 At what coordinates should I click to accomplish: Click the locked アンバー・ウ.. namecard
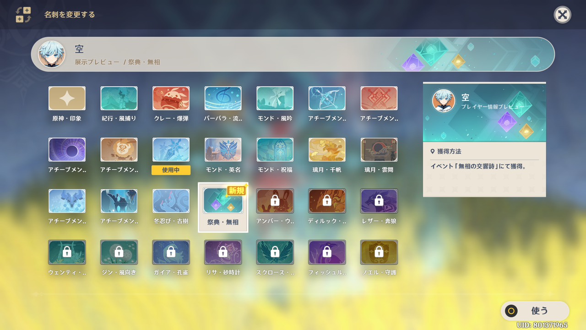tap(275, 201)
